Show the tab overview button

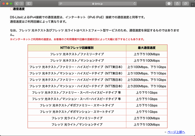(x=186, y=4)
